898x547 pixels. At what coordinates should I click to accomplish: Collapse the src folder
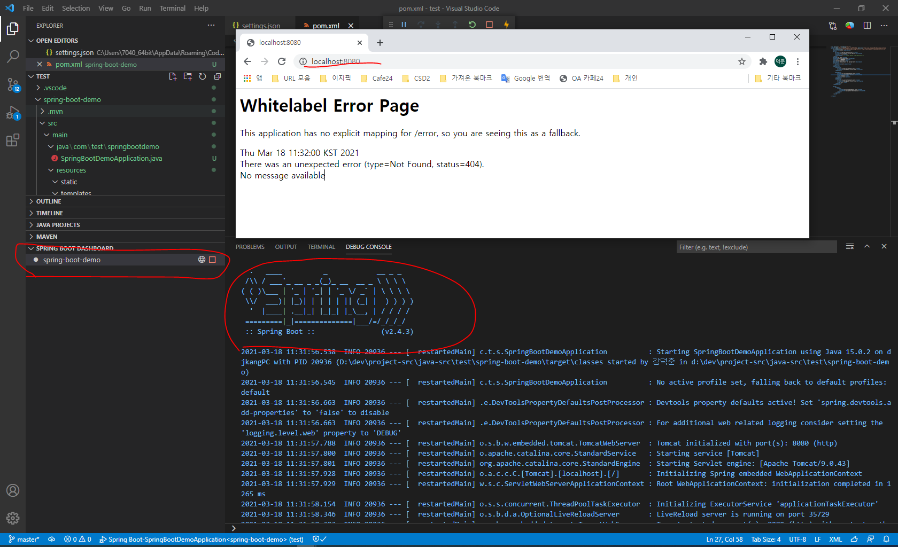coord(52,123)
